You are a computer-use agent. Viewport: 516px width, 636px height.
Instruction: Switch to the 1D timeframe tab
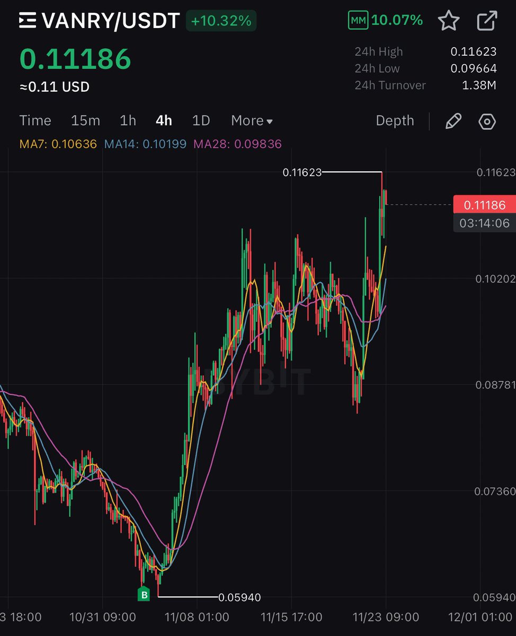click(x=201, y=121)
